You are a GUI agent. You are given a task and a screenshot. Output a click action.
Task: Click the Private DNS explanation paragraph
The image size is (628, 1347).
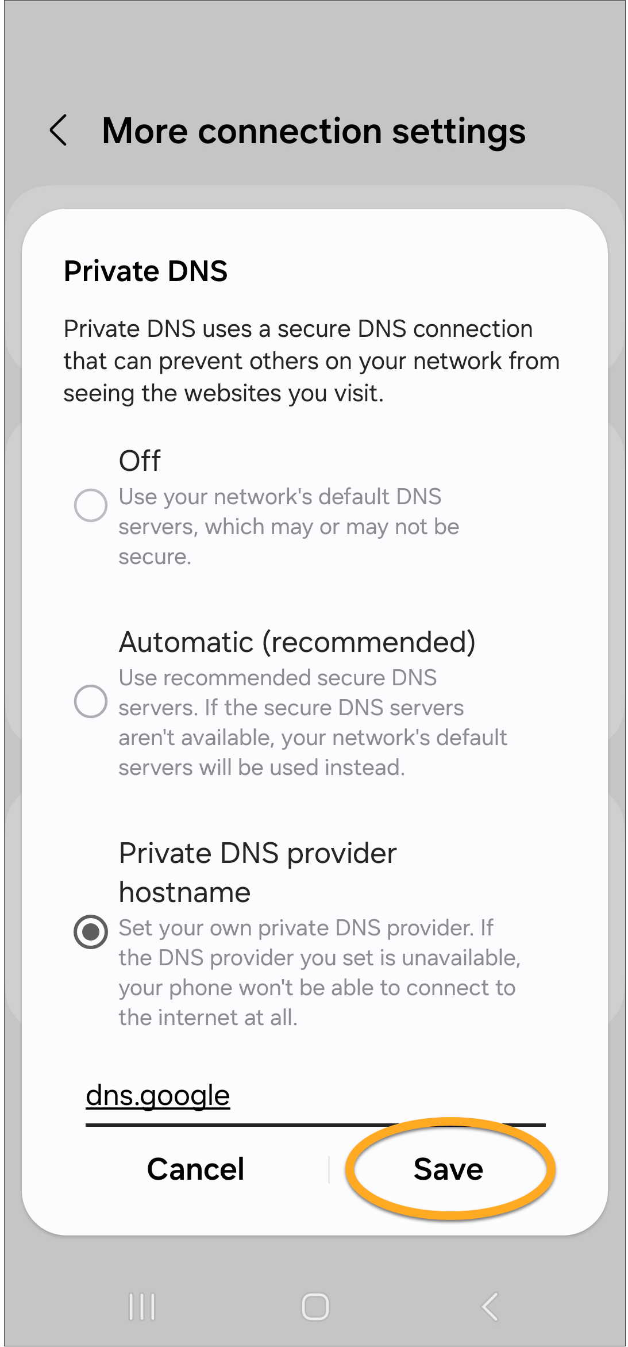coord(311,361)
